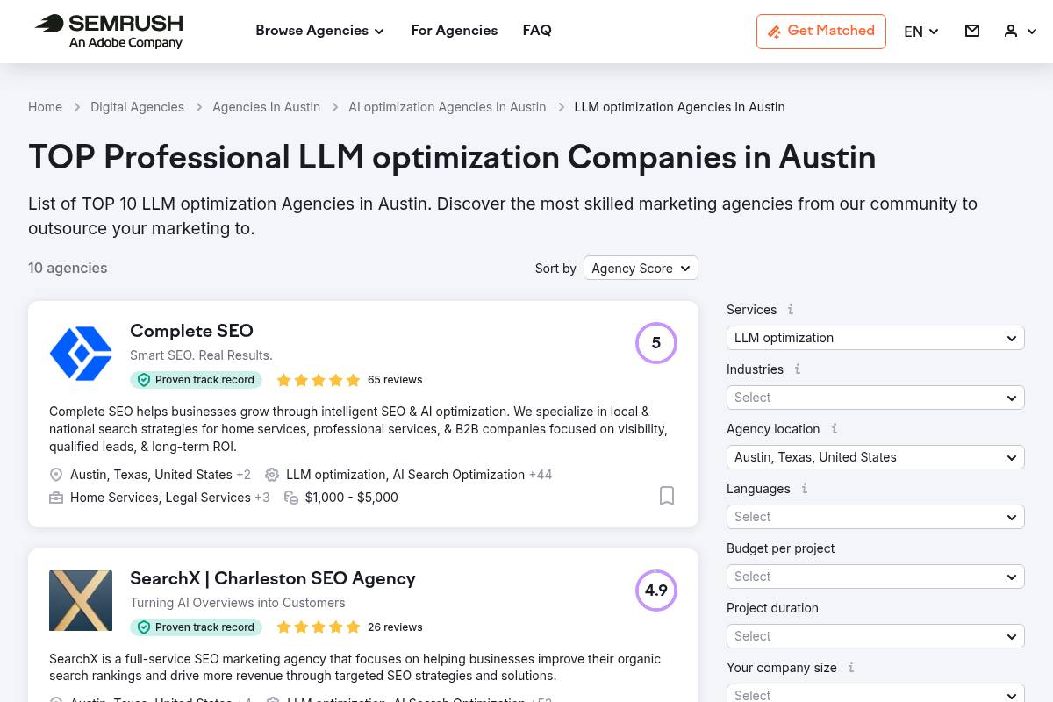View SearchX's 26 reviews
The height and width of the screenshot is (702, 1053).
tap(395, 627)
